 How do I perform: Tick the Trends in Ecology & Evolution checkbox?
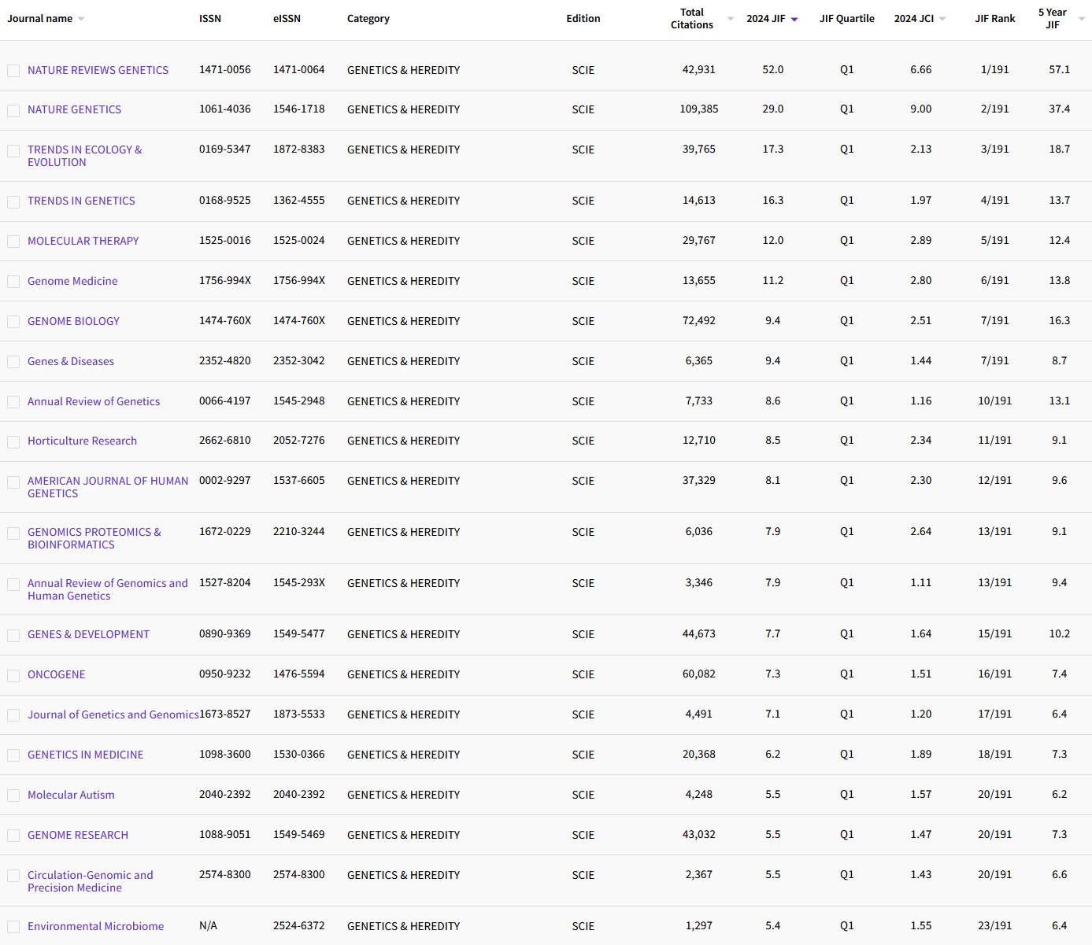(x=13, y=151)
